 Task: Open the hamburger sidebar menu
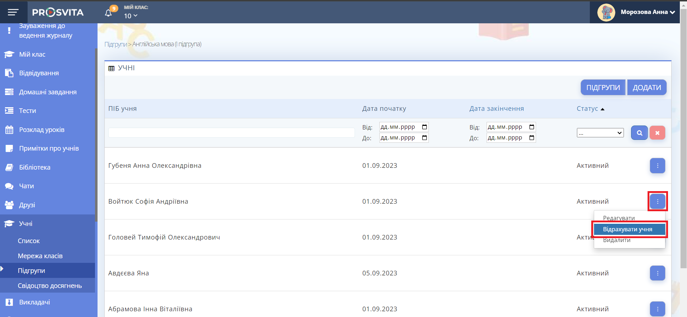pos(13,13)
